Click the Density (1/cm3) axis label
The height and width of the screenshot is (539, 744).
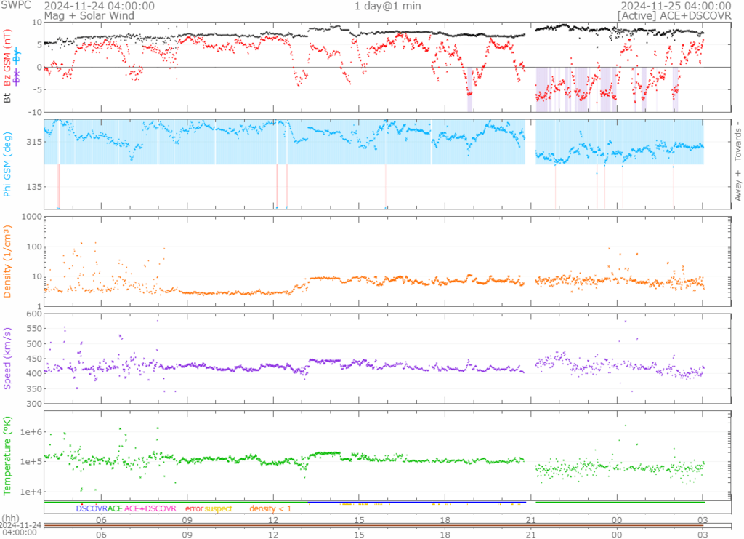click(x=8, y=260)
